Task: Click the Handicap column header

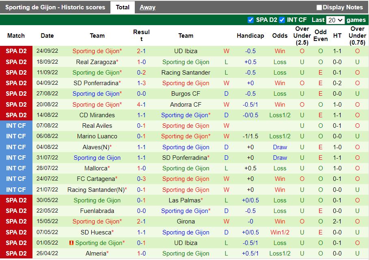Action: pyautogui.click(x=250, y=36)
